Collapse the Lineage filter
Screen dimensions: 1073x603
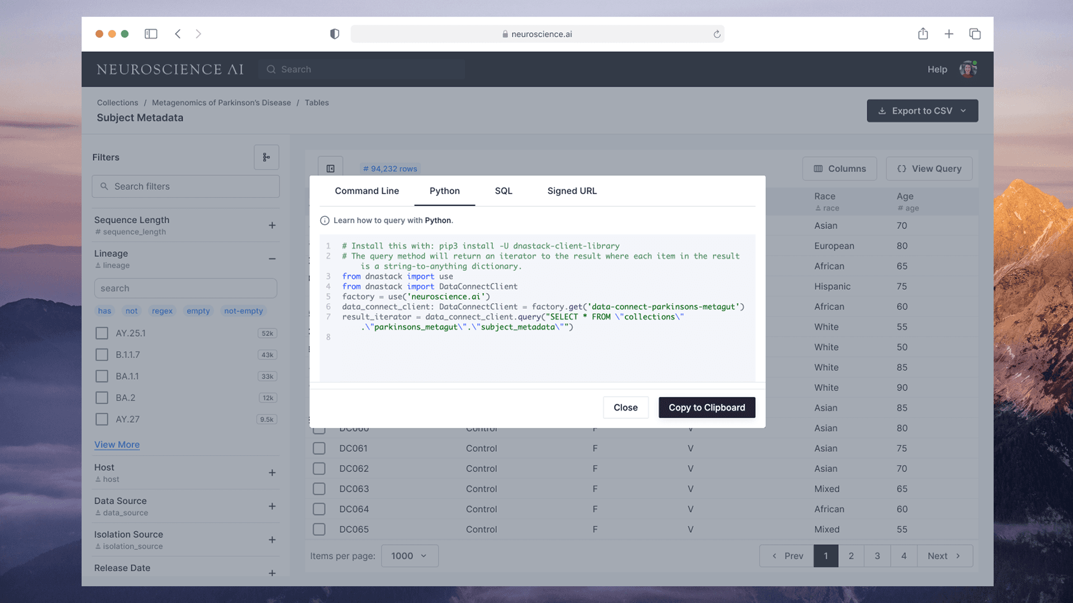[272, 259]
